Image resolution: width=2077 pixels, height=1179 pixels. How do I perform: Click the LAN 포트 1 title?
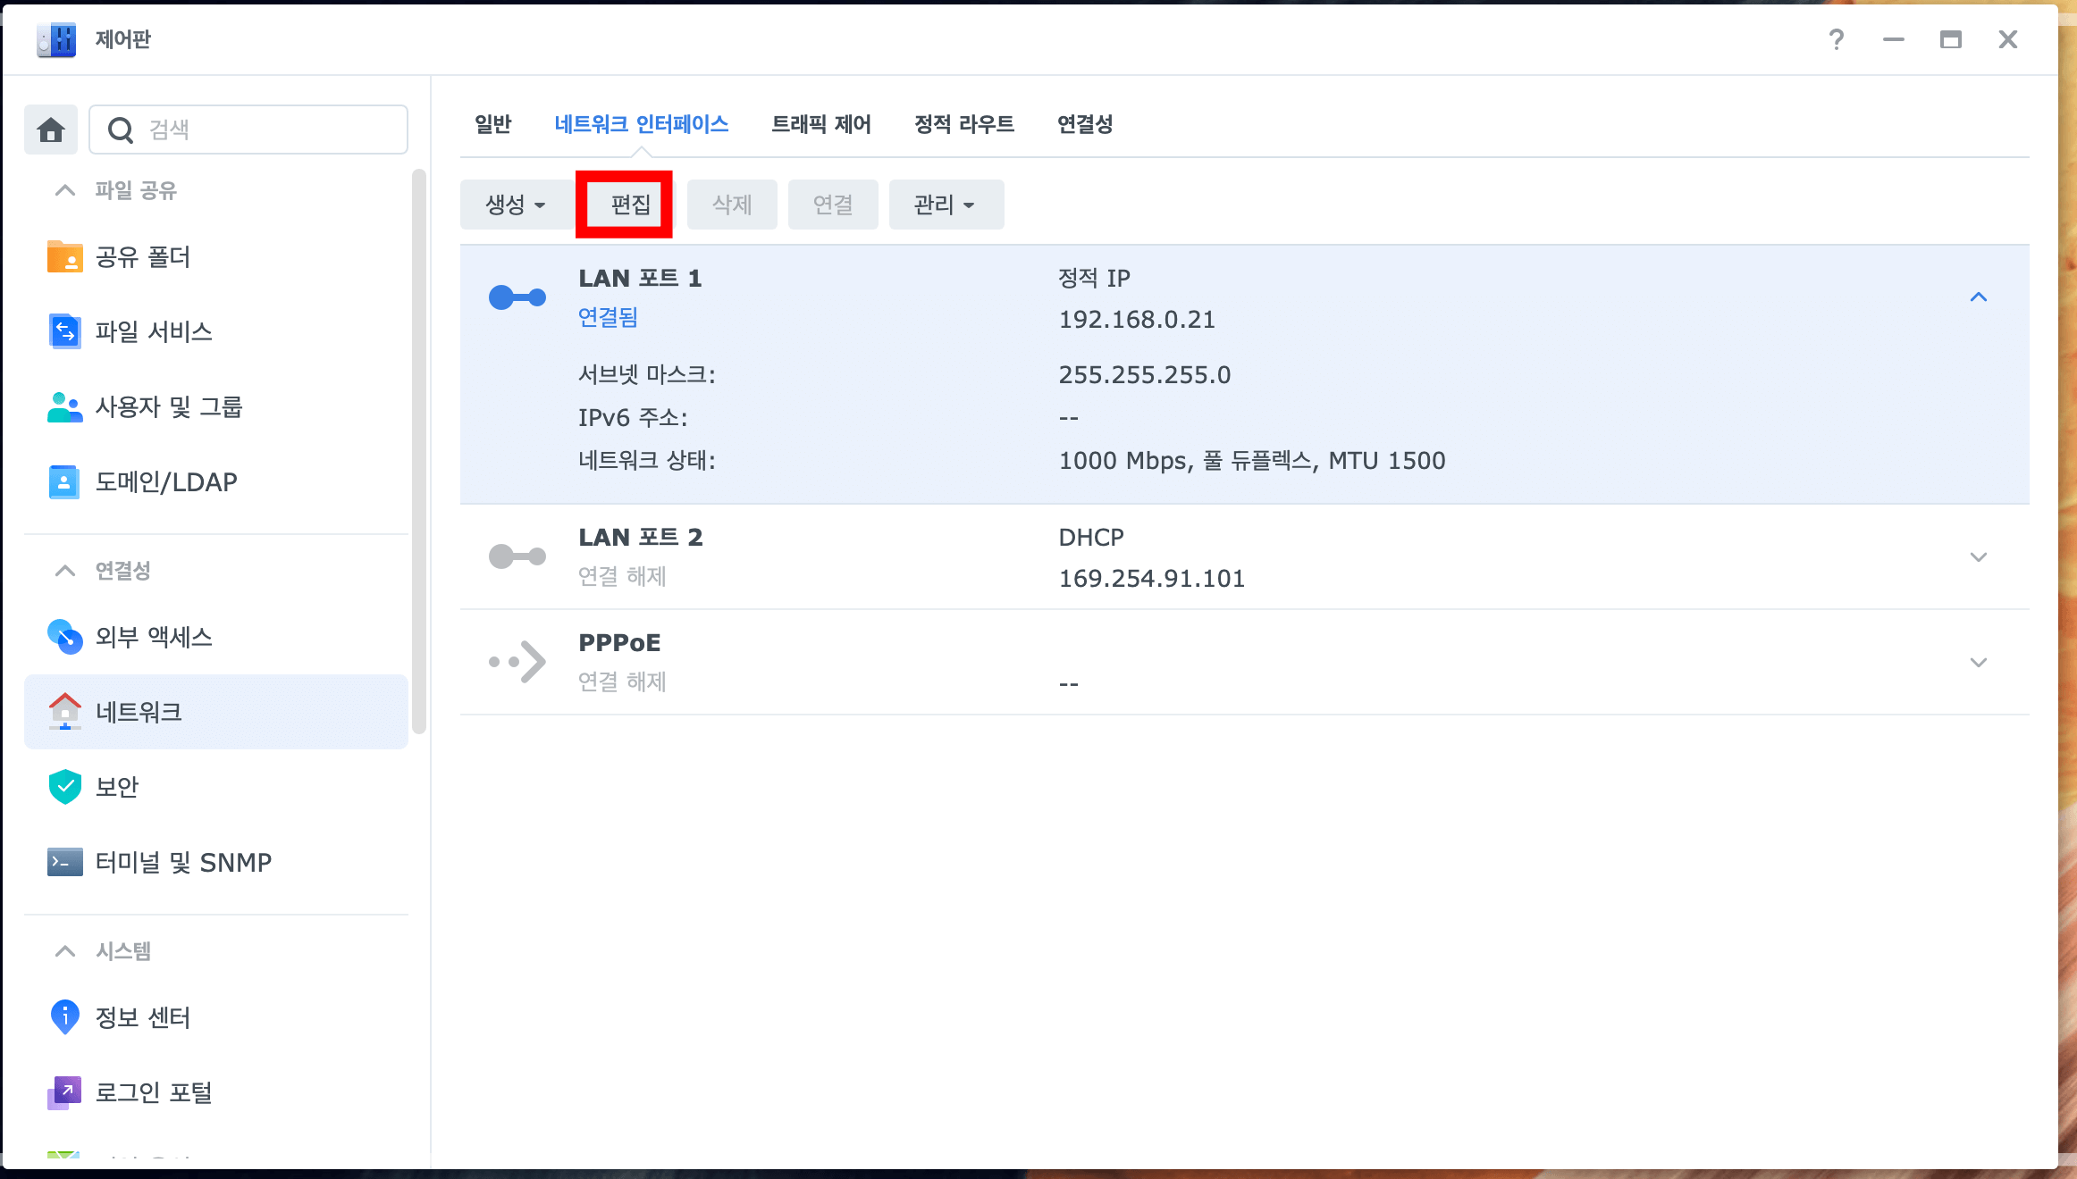640,279
